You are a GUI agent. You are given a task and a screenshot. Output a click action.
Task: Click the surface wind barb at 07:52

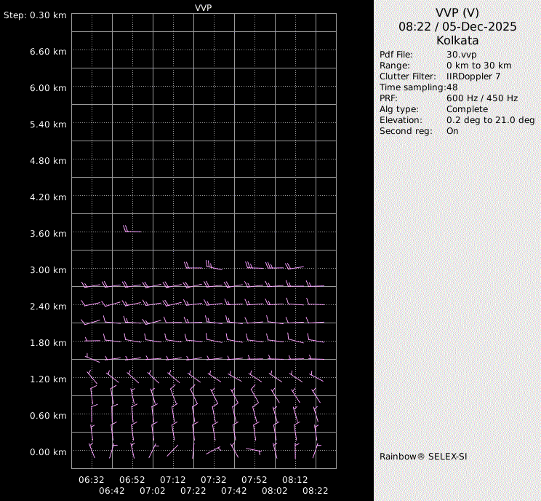coord(254,449)
